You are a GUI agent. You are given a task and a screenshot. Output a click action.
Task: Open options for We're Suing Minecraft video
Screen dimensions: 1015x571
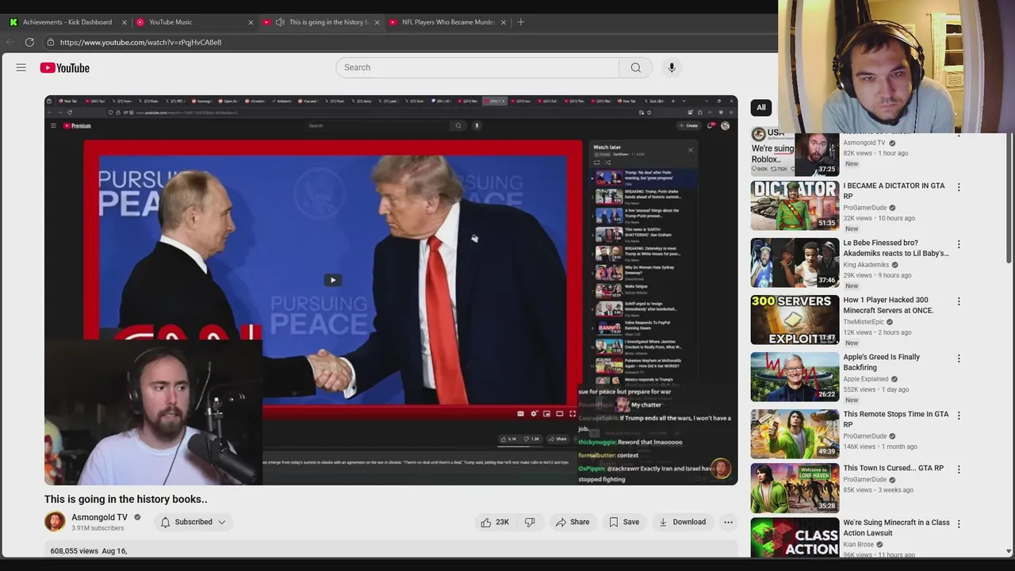(x=959, y=524)
